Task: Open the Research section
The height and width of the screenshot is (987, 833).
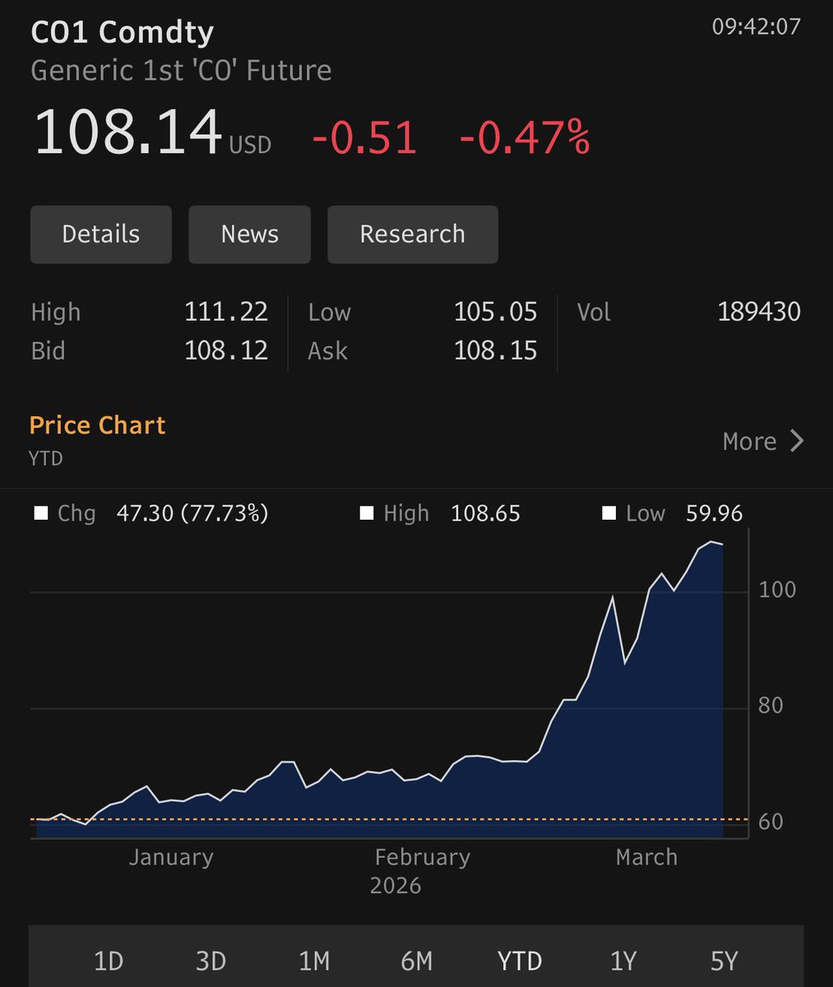Action: click(412, 234)
